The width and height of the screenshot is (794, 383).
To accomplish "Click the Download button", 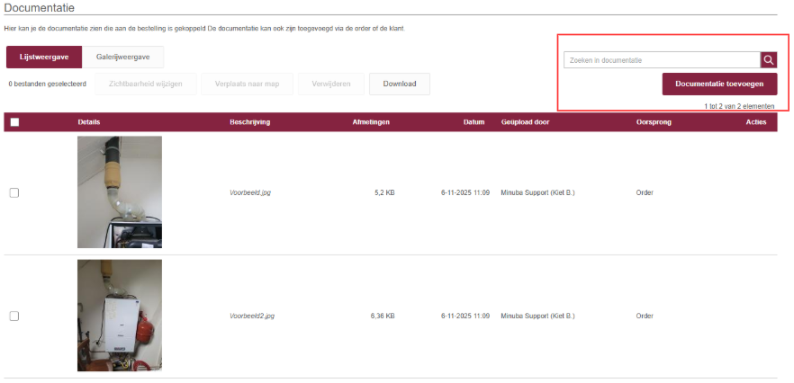I will click(x=400, y=84).
